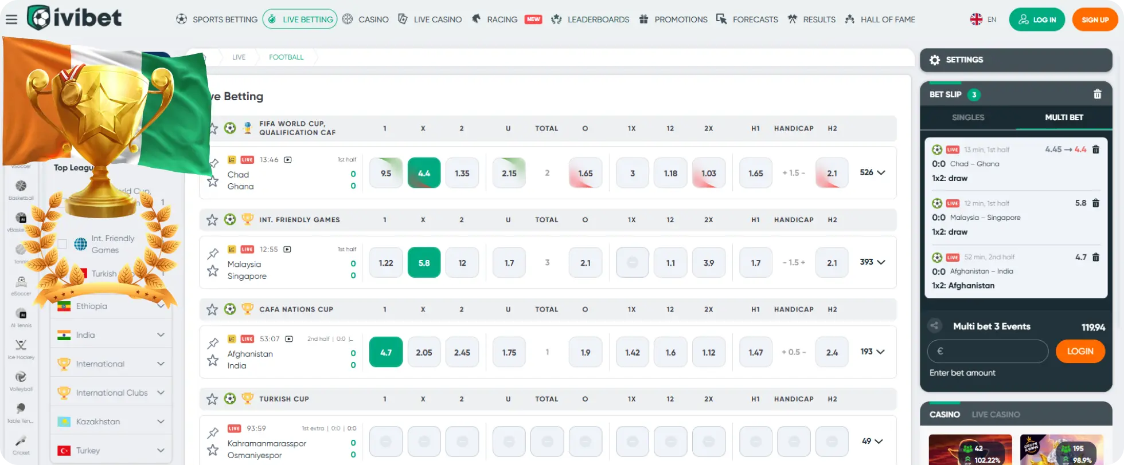The width and height of the screenshot is (1124, 465).
Task: Open live stream icon for Afghanistan vs India
Action: click(x=289, y=339)
